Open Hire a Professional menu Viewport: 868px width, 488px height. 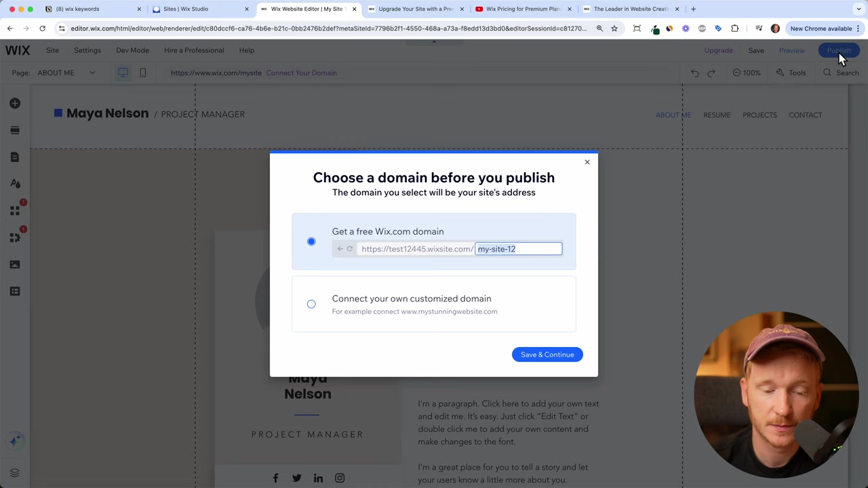194,50
